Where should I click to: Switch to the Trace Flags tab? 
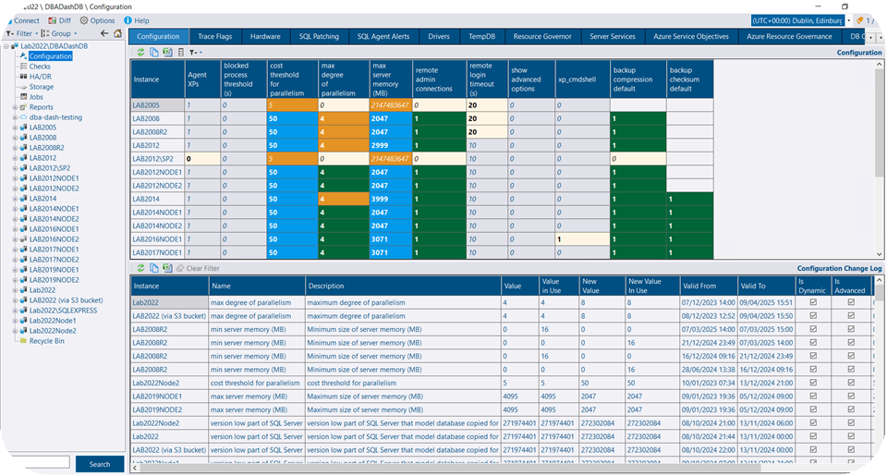click(215, 36)
